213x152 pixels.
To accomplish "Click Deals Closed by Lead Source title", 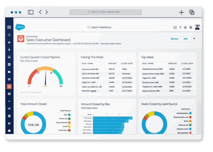I will (x=159, y=104).
